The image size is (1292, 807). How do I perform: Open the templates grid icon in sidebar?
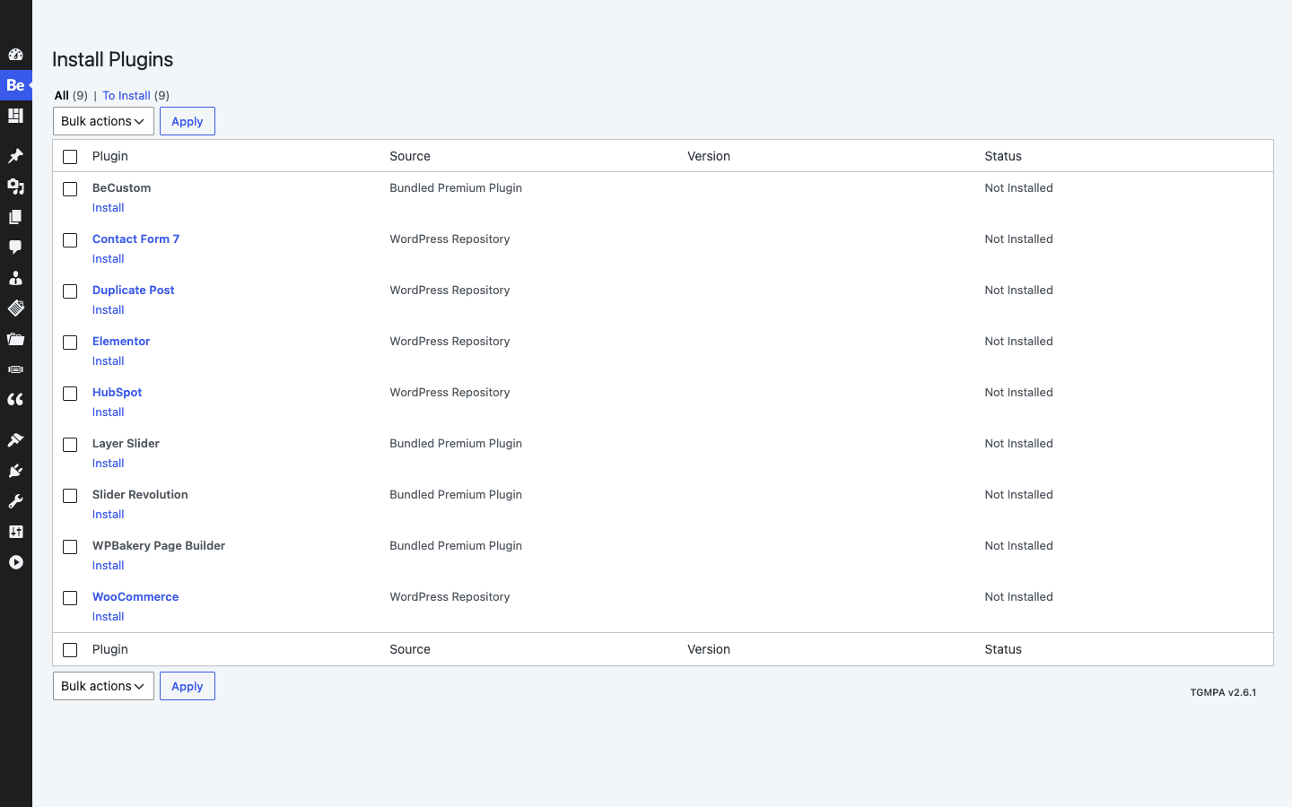(x=15, y=116)
